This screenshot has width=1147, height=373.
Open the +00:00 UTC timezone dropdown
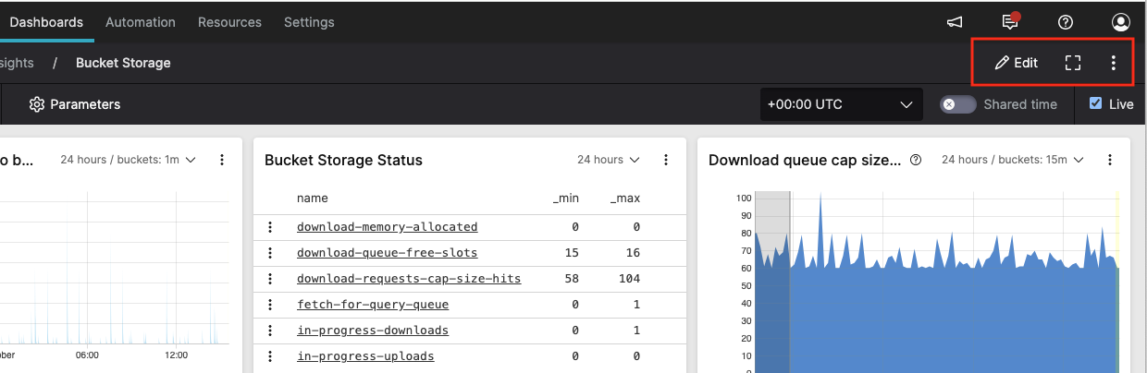point(841,104)
